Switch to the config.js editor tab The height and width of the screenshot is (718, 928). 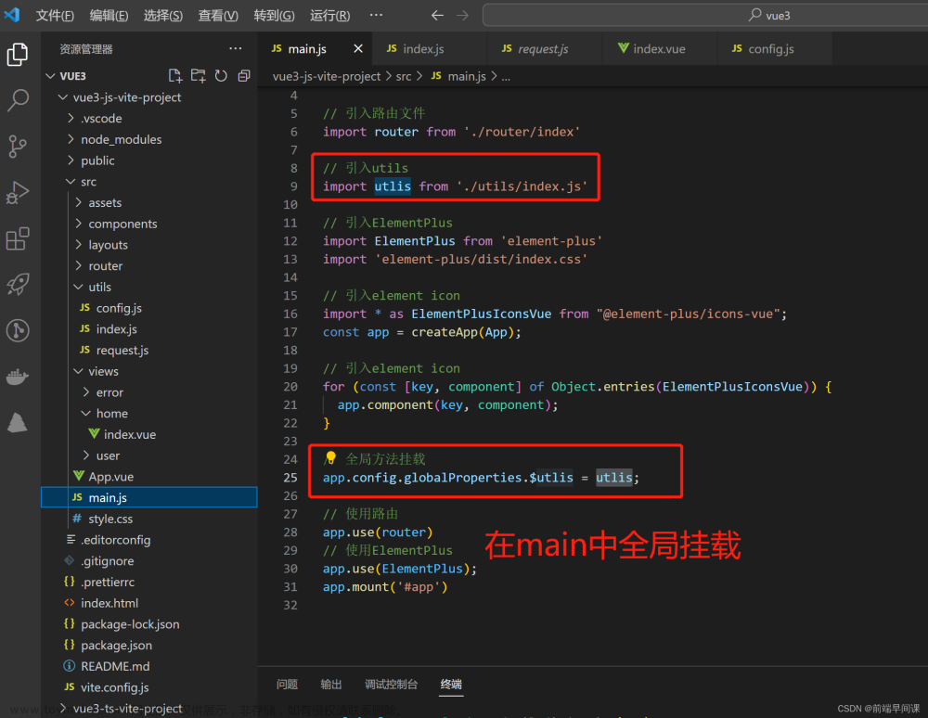[x=774, y=48]
